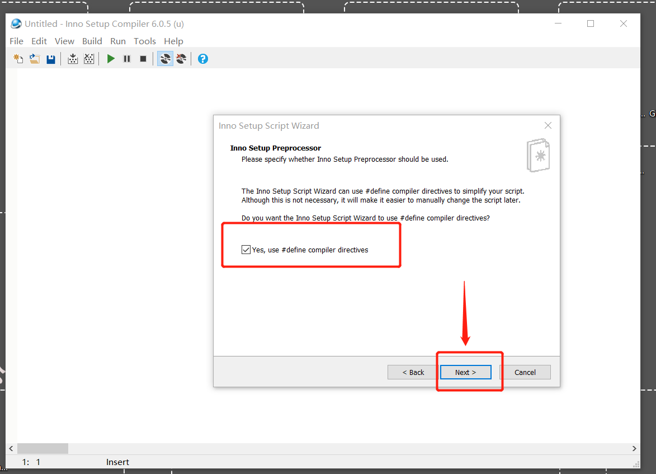
Task: Uncheck Yes, use #define compiler directives
Action: point(246,250)
